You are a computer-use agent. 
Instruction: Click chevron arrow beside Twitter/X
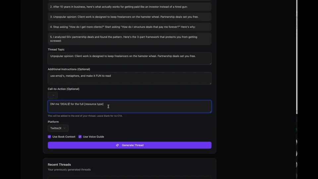pyautogui.click(x=65, y=128)
